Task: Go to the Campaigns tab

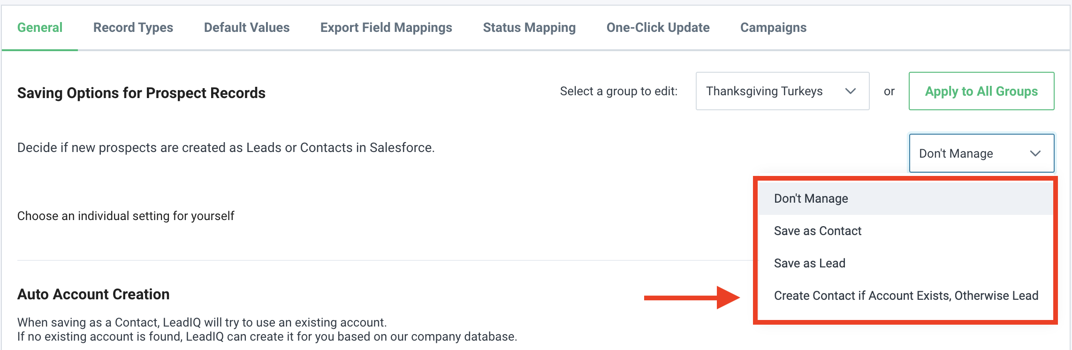Action: 773,28
